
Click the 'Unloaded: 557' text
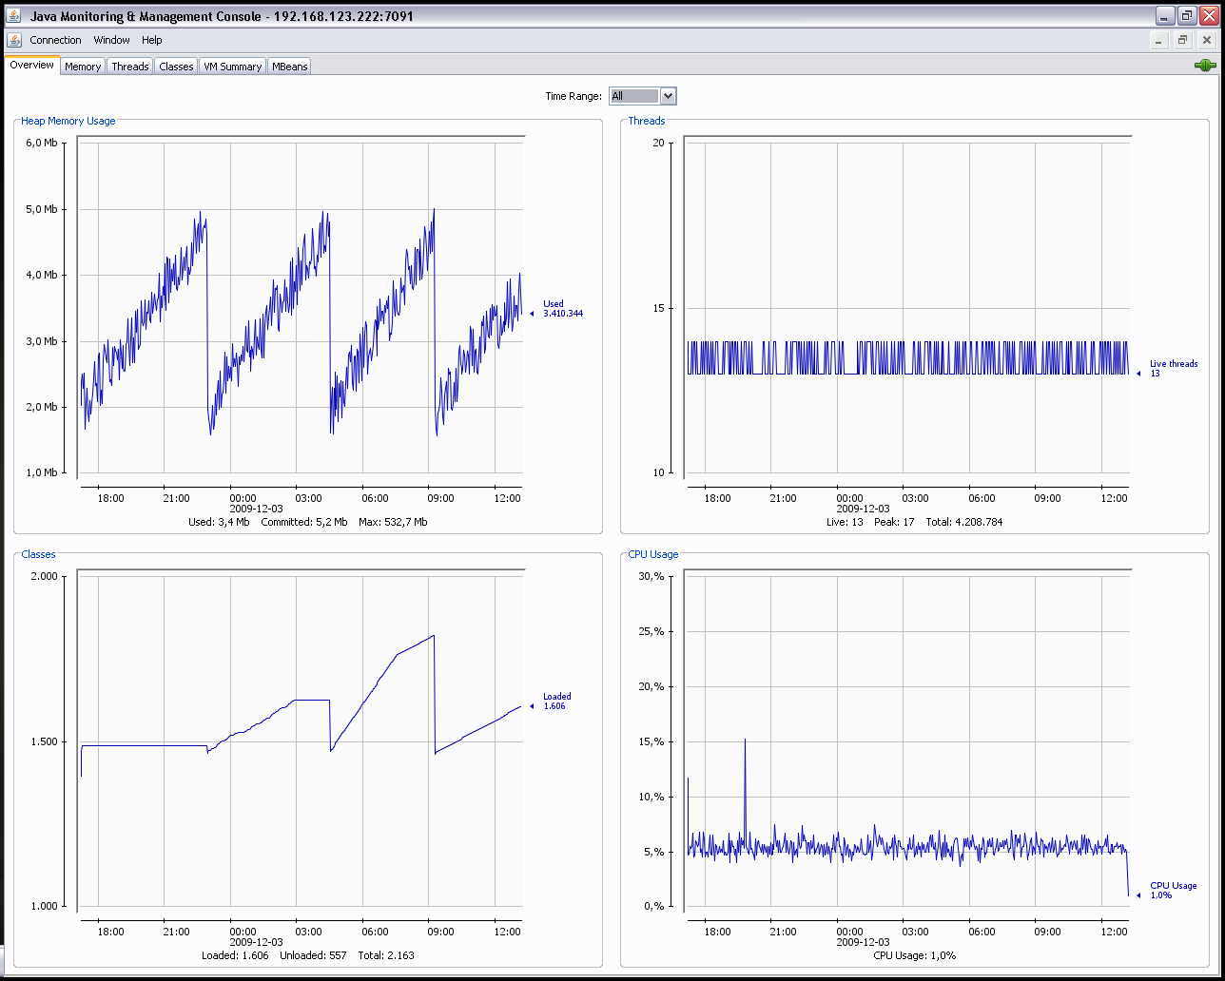313,955
